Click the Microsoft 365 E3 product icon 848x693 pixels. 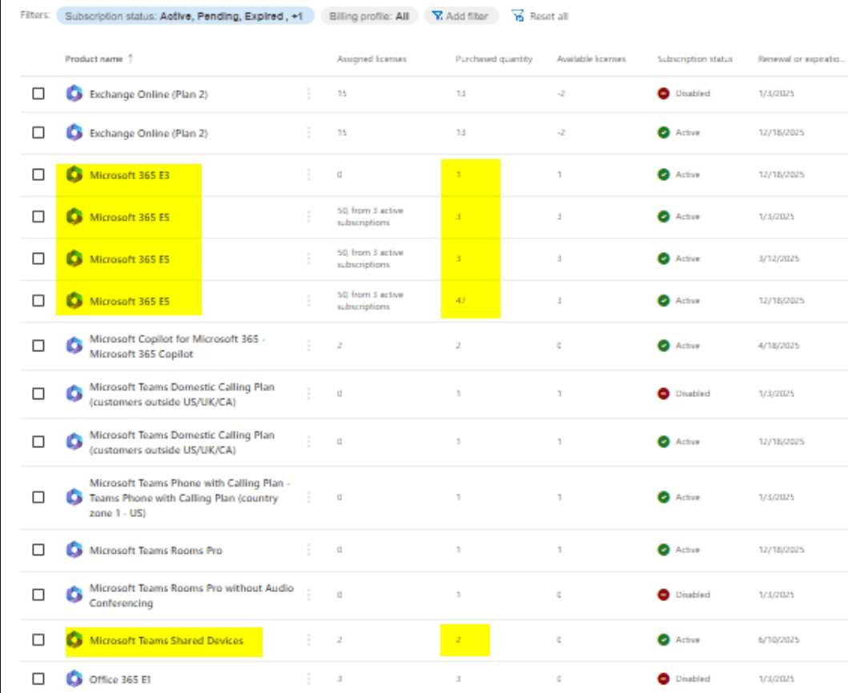(x=74, y=174)
